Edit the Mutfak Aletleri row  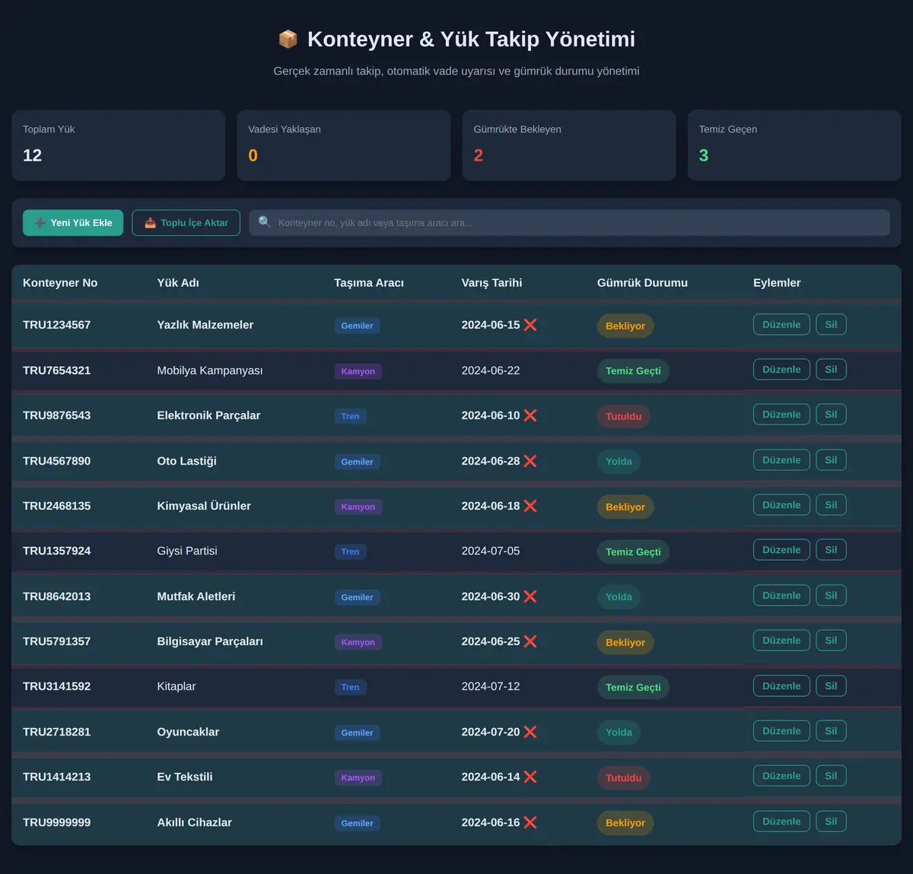point(781,596)
